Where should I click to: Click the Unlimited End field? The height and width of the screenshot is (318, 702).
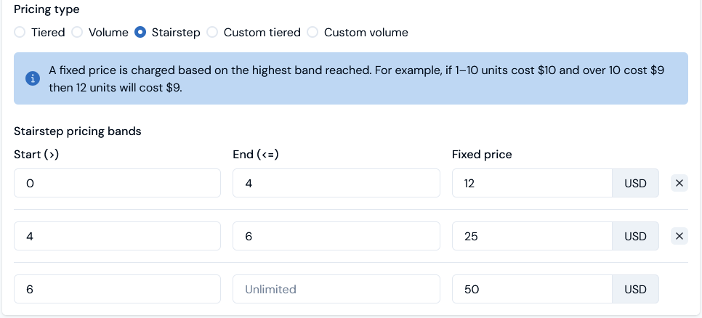336,289
